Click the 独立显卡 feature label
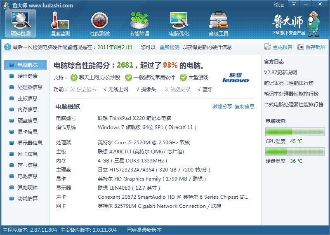330x235 pixels. tap(87, 89)
